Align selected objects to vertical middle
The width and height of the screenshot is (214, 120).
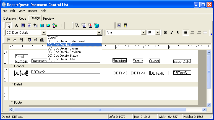click(36, 40)
